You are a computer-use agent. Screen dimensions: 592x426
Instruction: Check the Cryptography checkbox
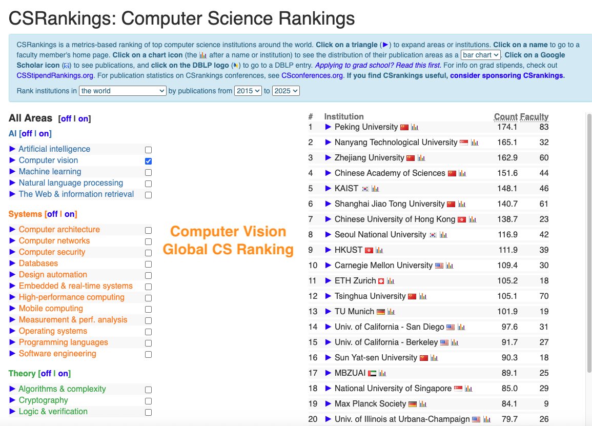tap(148, 401)
